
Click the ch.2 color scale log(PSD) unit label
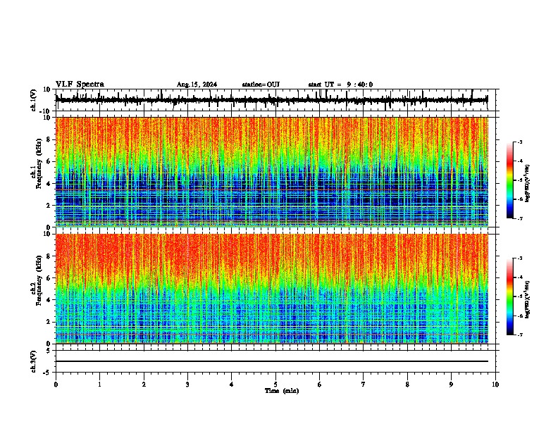point(527,299)
